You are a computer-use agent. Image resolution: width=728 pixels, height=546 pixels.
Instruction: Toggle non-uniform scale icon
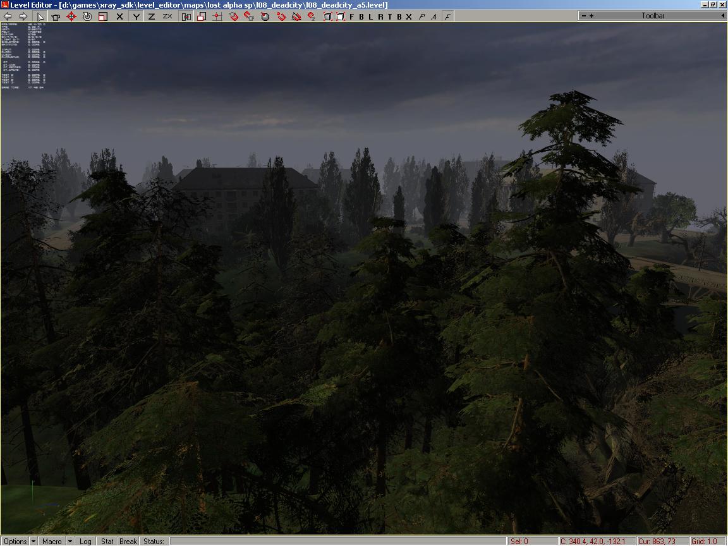202,16
